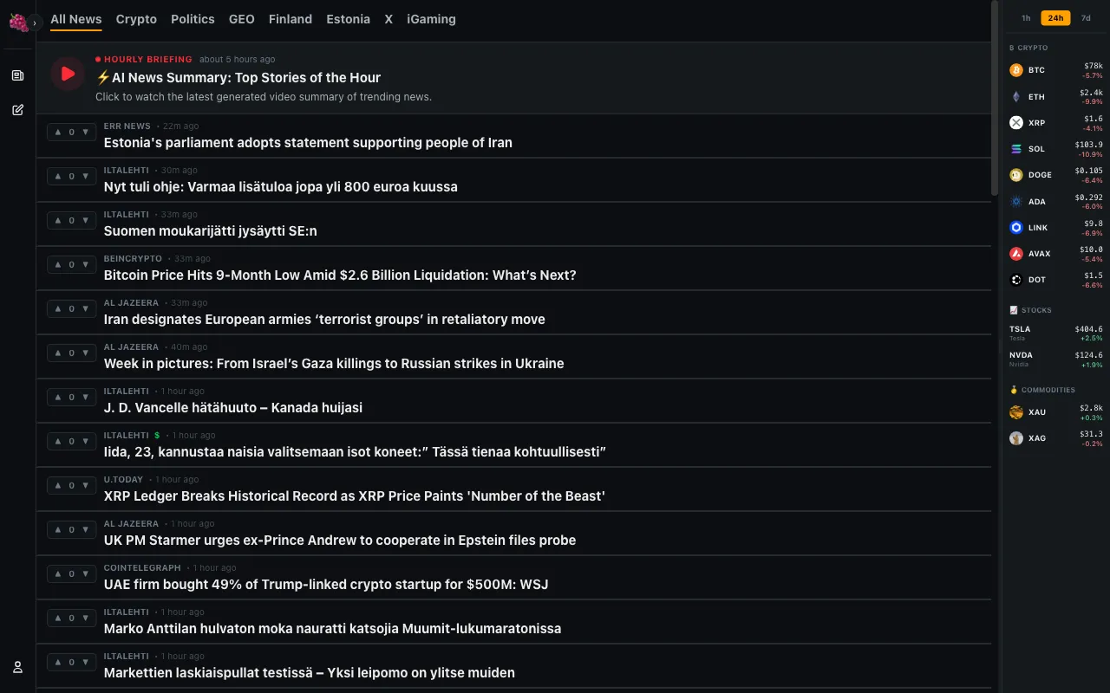Click the news feed vertical scrollbar
1110x693 pixels.
[995, 98]
